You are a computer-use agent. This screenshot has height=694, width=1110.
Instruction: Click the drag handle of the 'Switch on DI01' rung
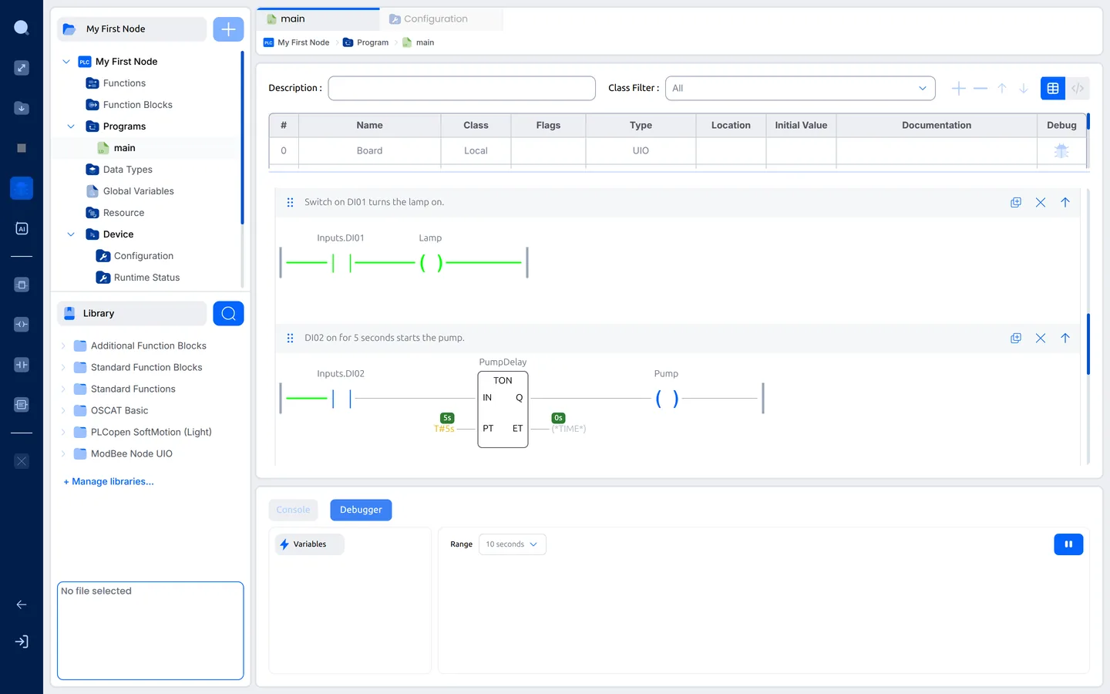click(290, 202)
